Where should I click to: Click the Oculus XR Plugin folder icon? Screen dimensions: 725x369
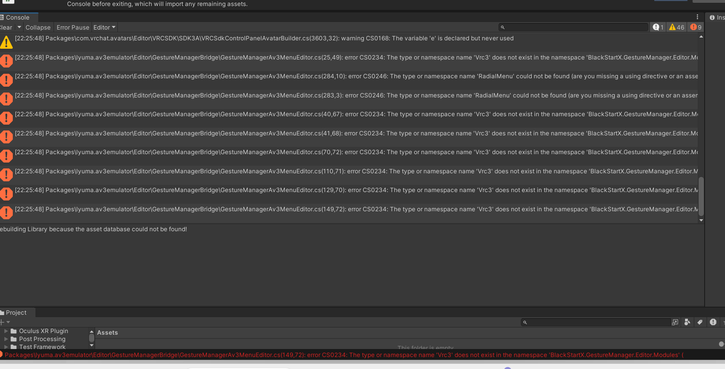coord(14,331)
